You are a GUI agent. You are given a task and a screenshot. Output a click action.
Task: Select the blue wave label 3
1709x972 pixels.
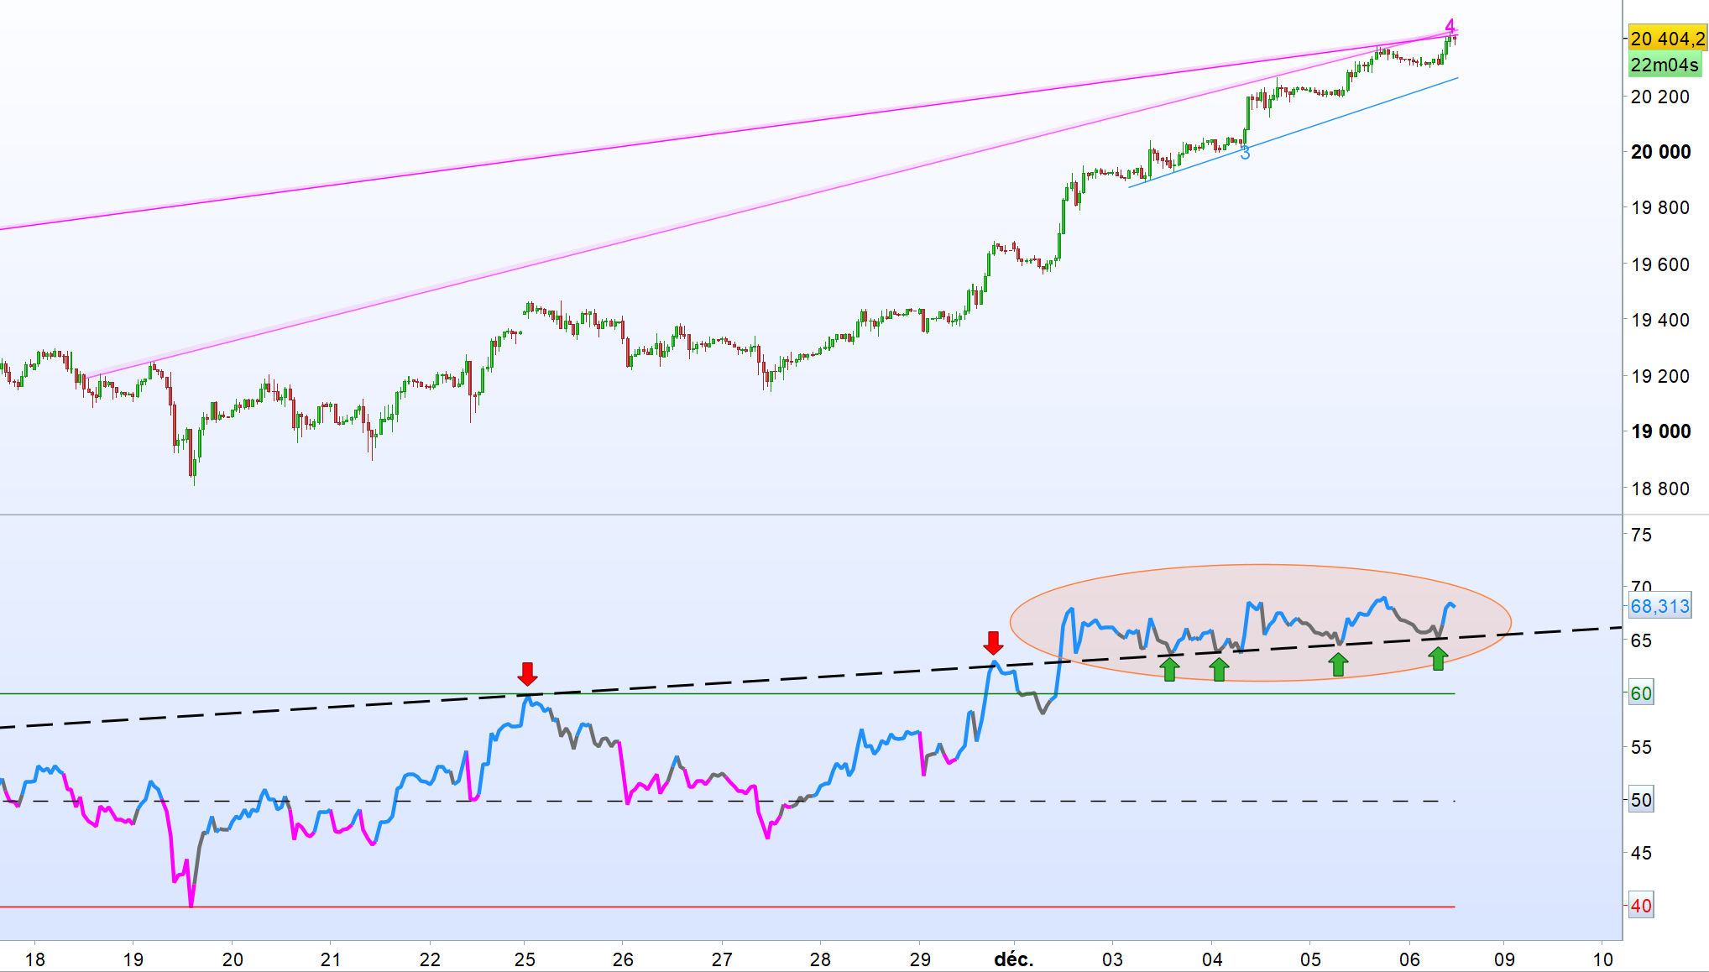click(1245, 154)
